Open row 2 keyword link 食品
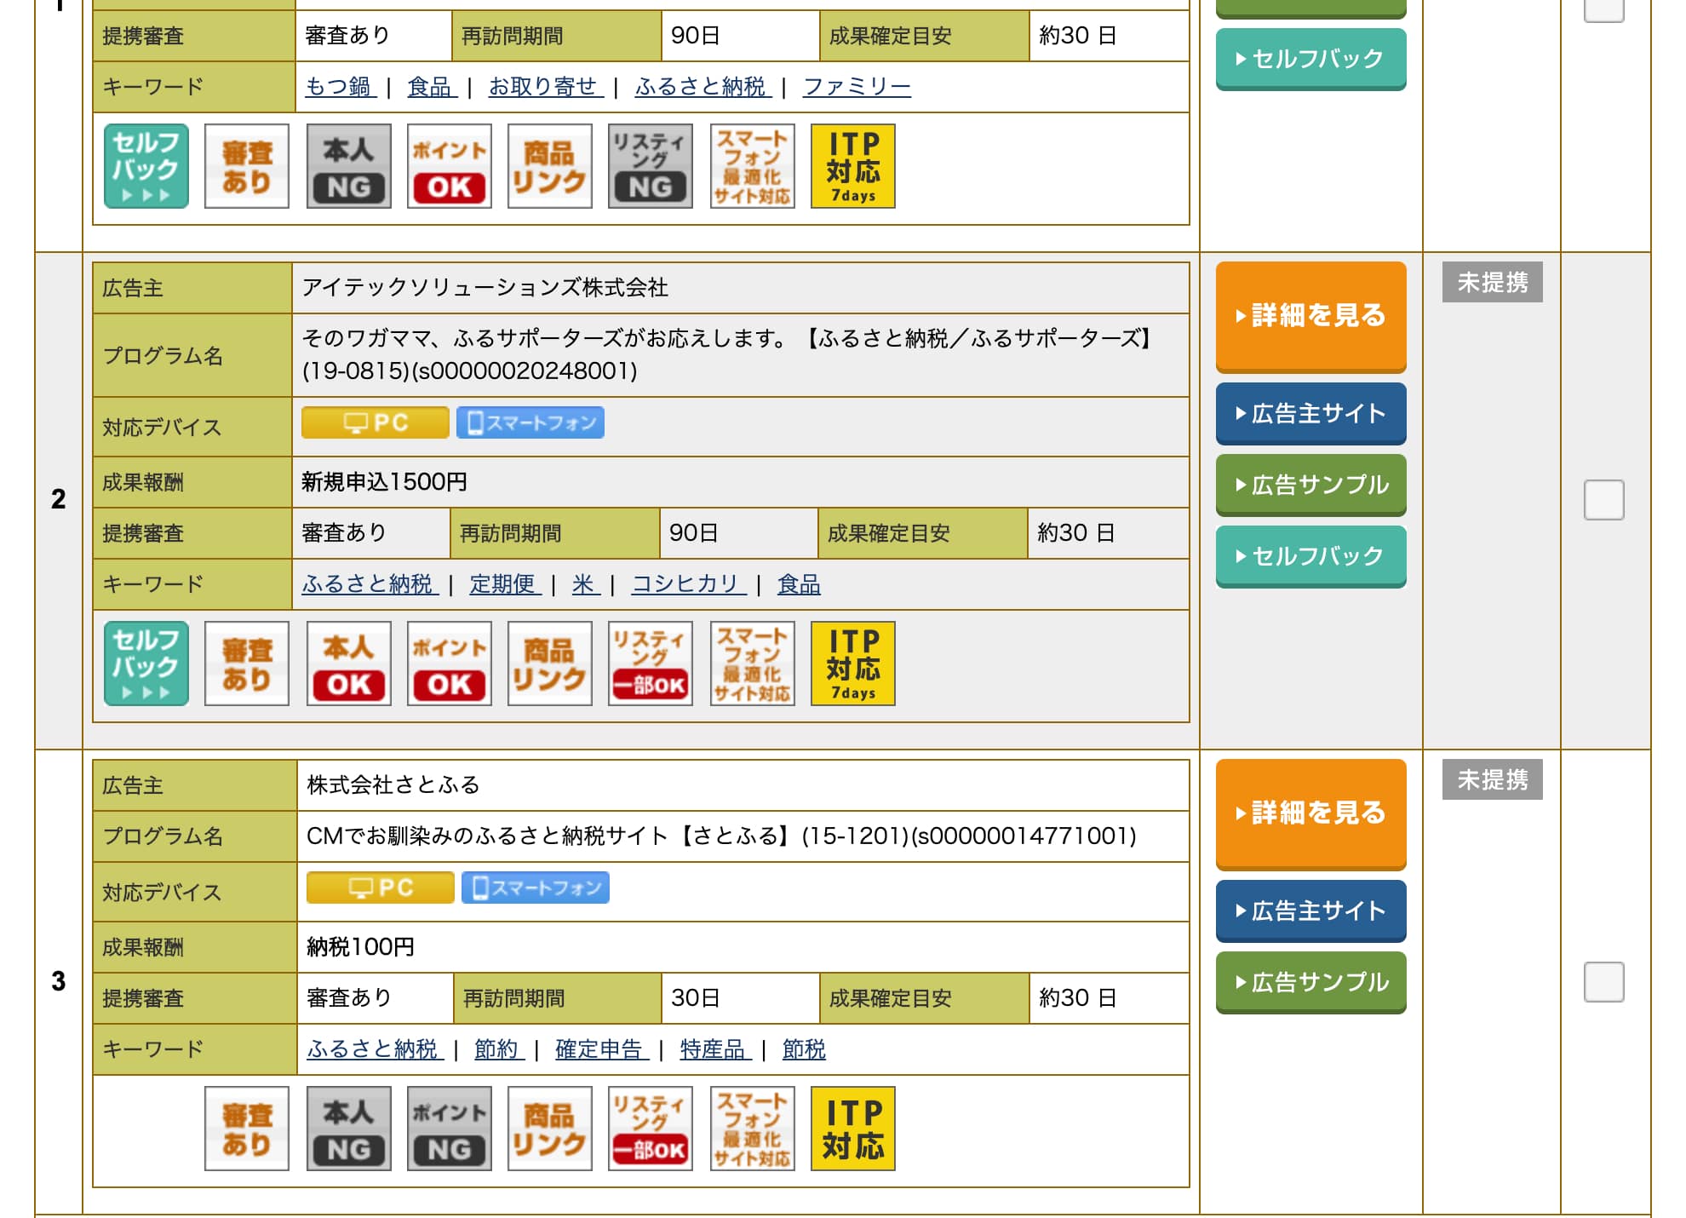The height and width of the screenshot is (1218, 1686). [799, 584]
